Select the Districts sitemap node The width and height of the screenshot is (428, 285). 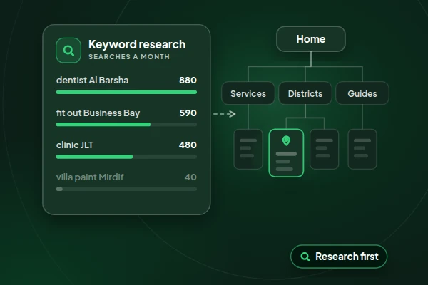(x=305, y=93)
